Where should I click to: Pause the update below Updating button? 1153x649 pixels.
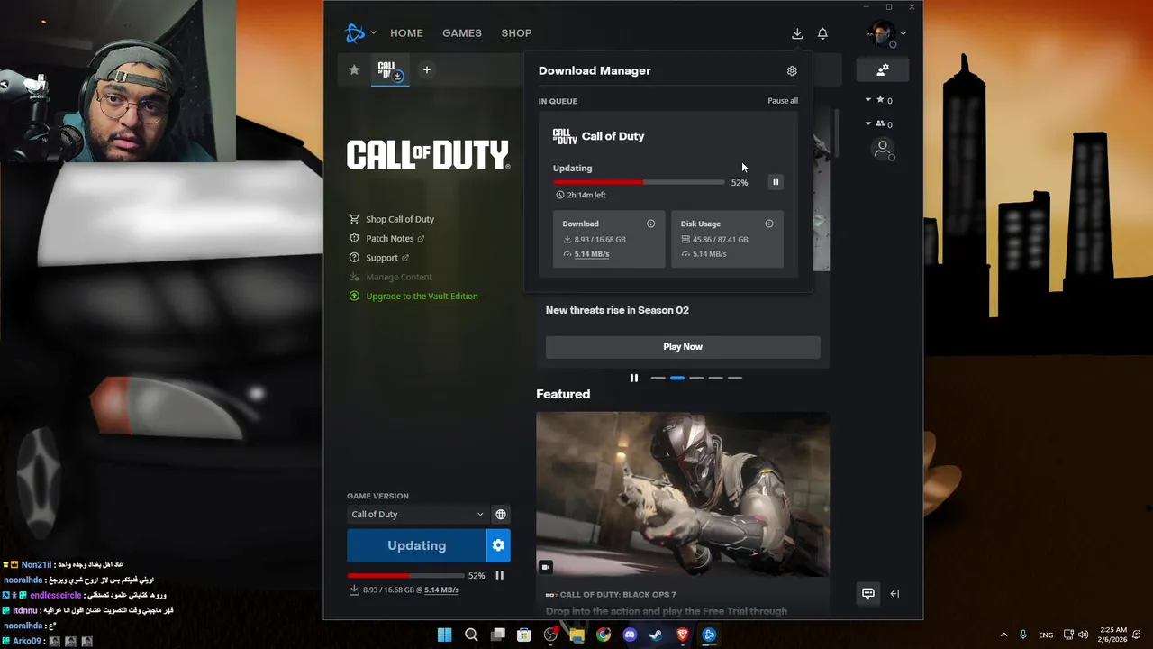tap(499, 575)
